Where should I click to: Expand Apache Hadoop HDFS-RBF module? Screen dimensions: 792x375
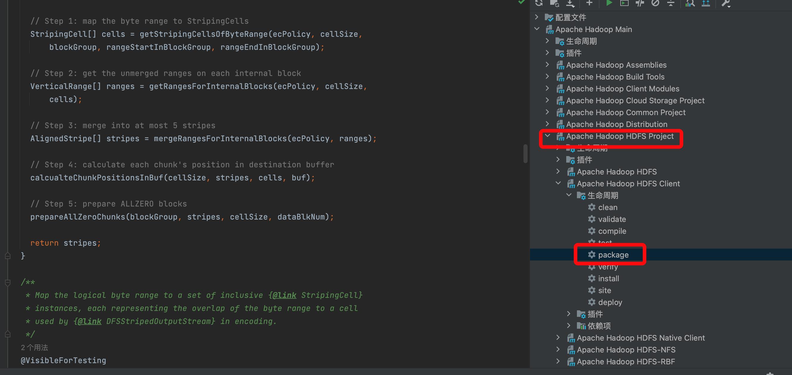(x=558, y=361)
